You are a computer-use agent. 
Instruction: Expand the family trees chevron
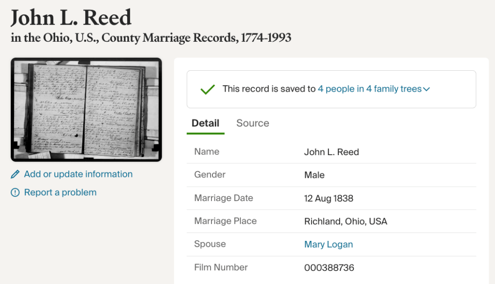tap(427, 89)
